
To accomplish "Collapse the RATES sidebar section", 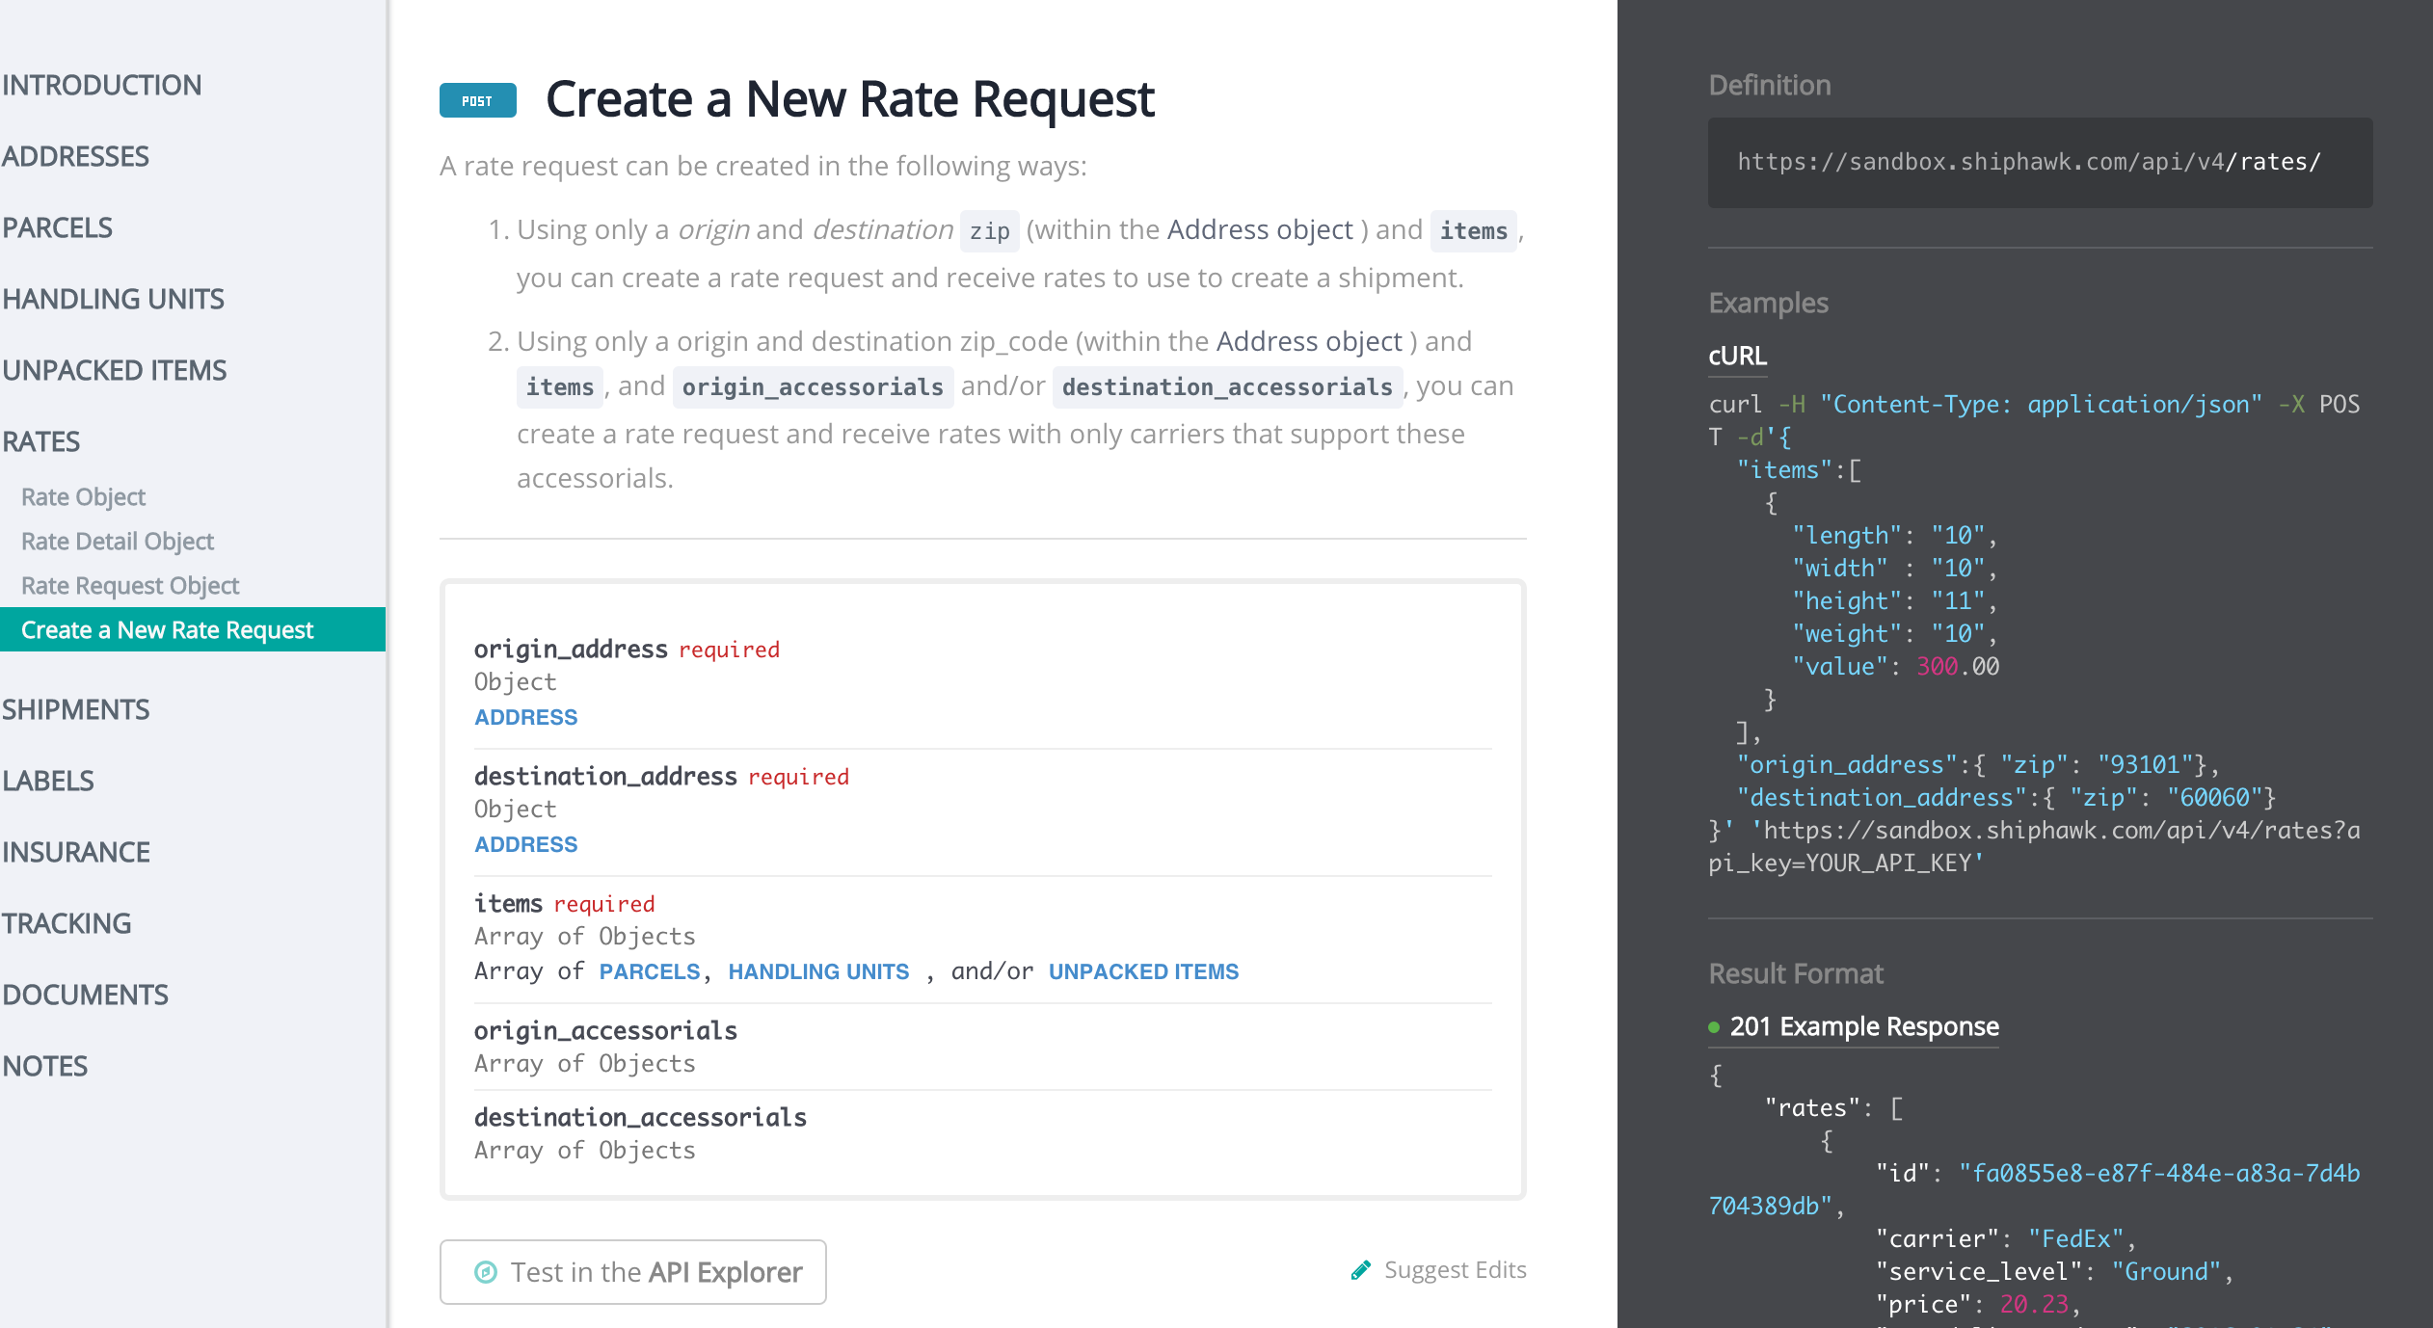I will [x=41, y=441].
